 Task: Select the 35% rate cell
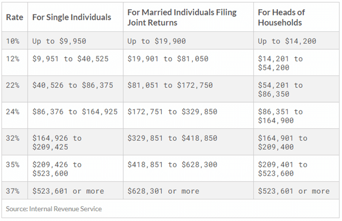tap(13, 164)
